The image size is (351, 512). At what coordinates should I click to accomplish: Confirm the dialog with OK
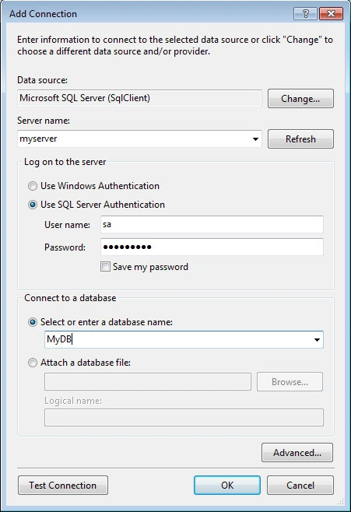point(227,486)
